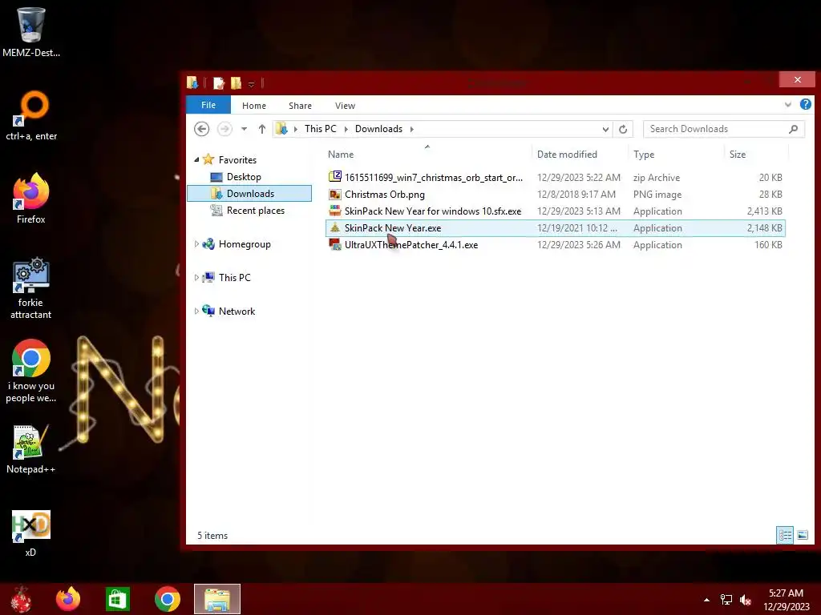This screenshot has width=821, height=615.
Task: Click Downloads in the address bar path
Action: click(x=378, y=129)
